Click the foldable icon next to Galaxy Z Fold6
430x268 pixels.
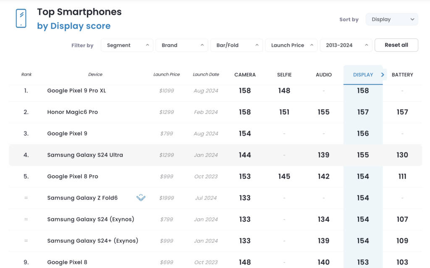tap(141, 197)
